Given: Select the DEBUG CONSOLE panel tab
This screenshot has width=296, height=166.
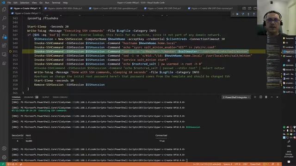Looking at the screenshot, I should (x=60, y=97).
